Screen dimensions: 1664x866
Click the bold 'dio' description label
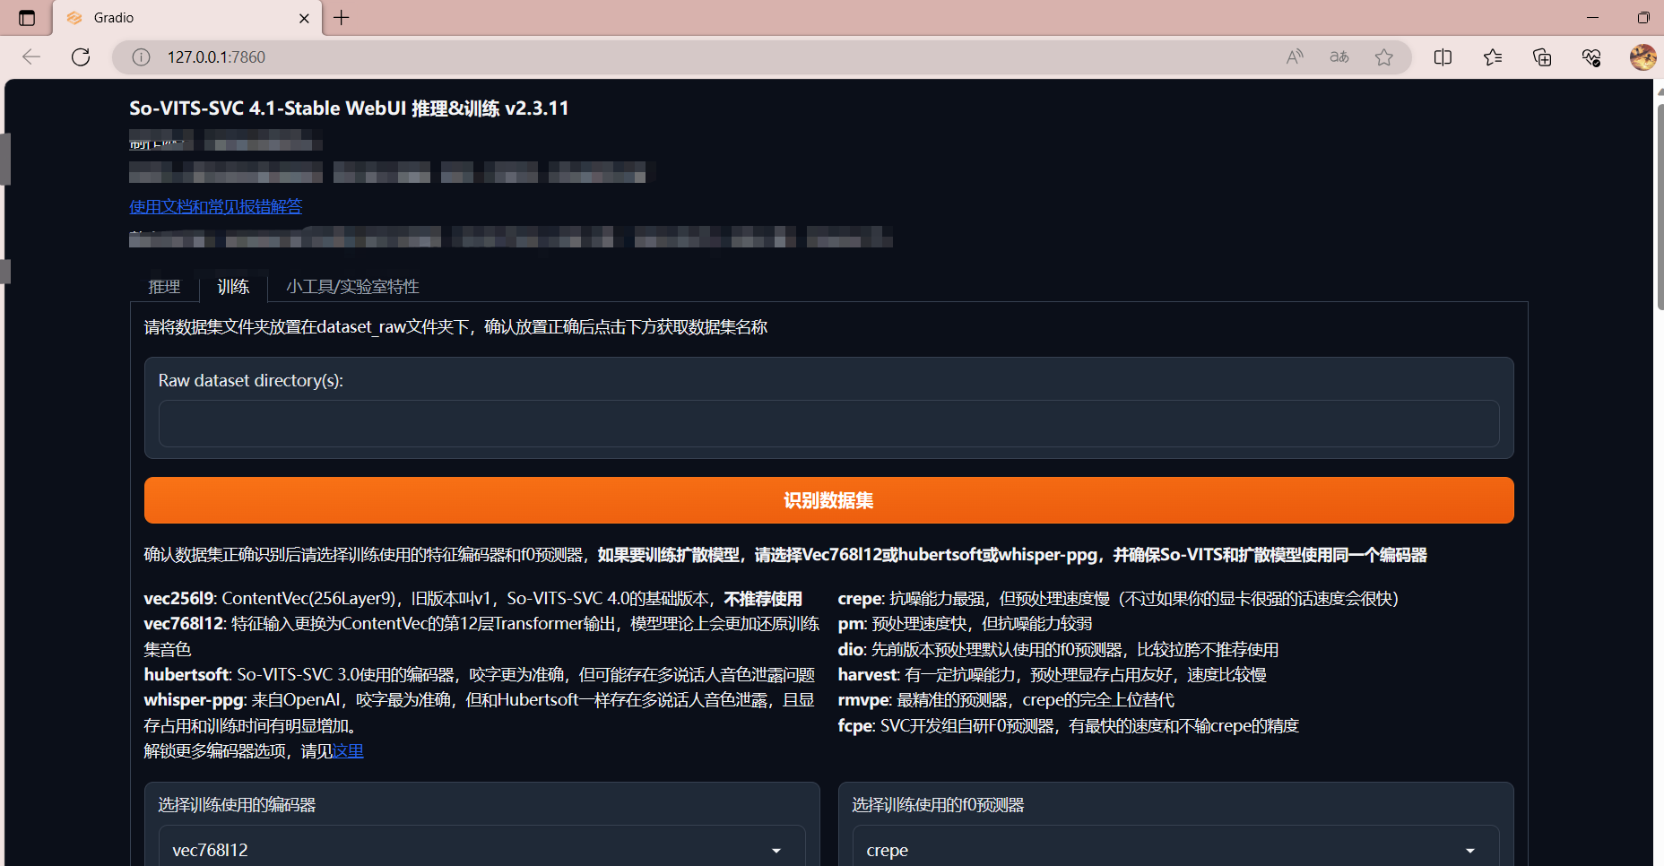(851, 650)
